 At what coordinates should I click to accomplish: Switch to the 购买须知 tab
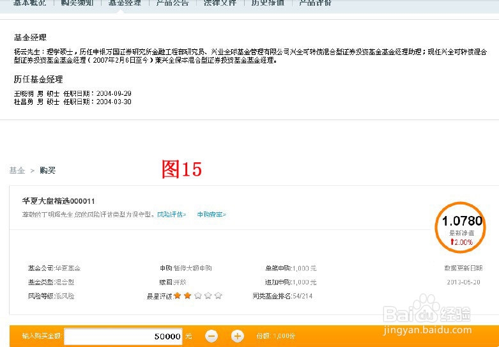[x=77, y=3]
